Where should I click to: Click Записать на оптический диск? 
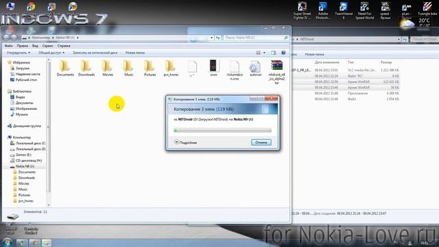tap(95, 53)
